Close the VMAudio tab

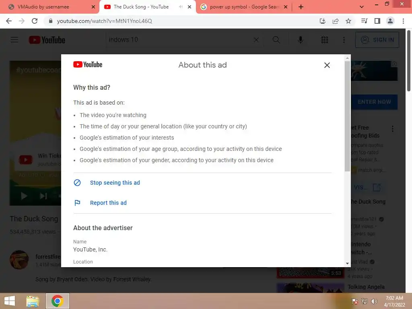tap(93, 7)
